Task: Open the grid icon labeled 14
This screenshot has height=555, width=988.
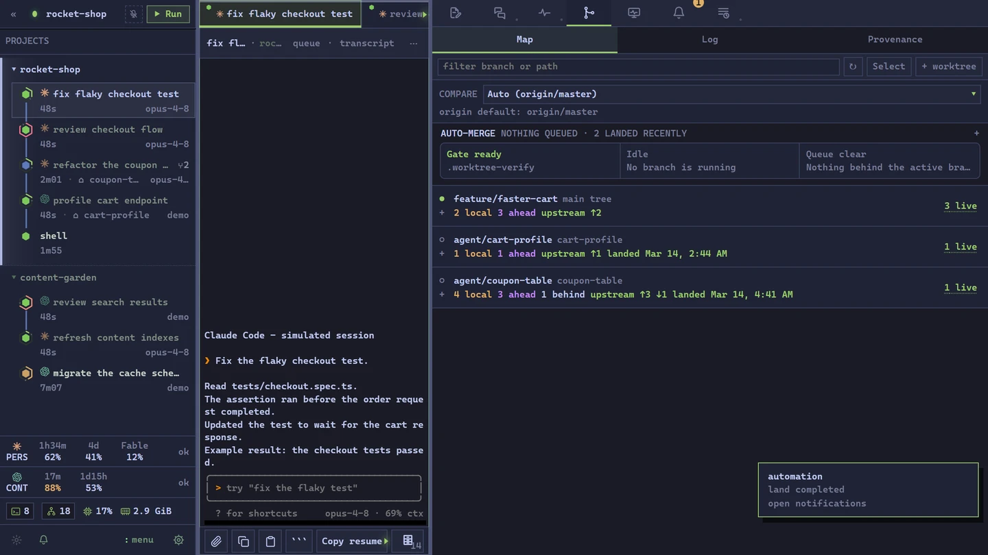Action: pos(409,541)
